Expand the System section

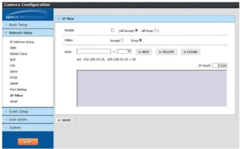[x=28, y=127]
